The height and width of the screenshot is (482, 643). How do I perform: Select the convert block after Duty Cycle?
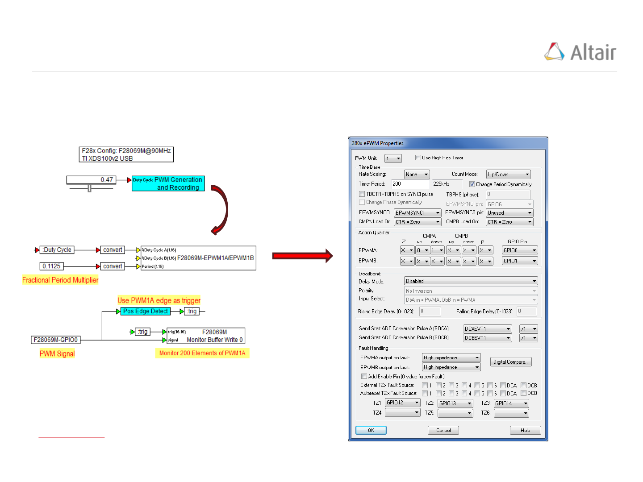(113, 250)
